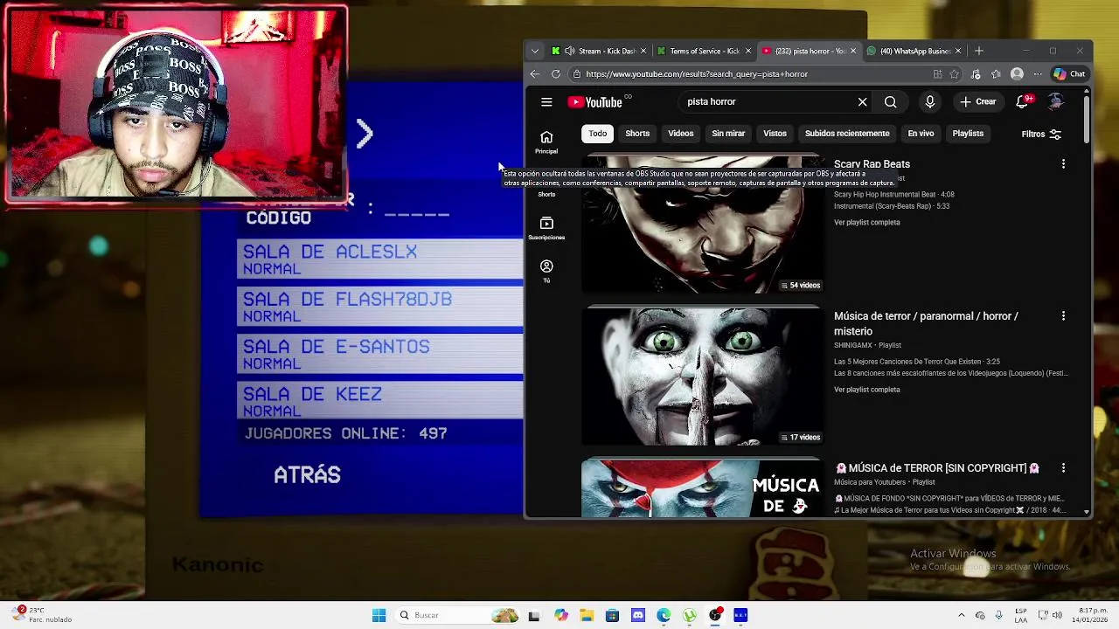Clear the 'pista horror' search text
This screenshot has width=1119, height=629.
(862, 102)
